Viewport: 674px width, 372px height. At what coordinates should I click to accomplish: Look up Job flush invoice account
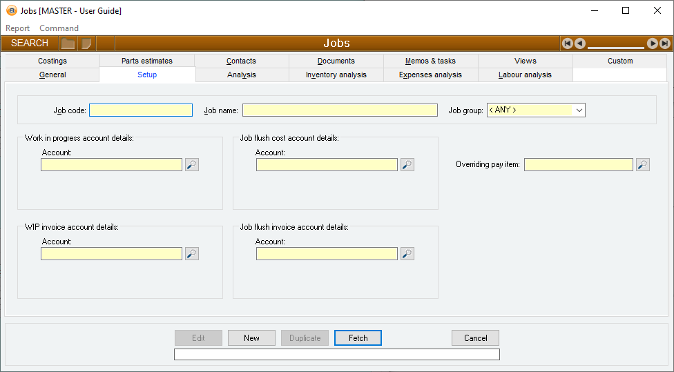(407, 254)
